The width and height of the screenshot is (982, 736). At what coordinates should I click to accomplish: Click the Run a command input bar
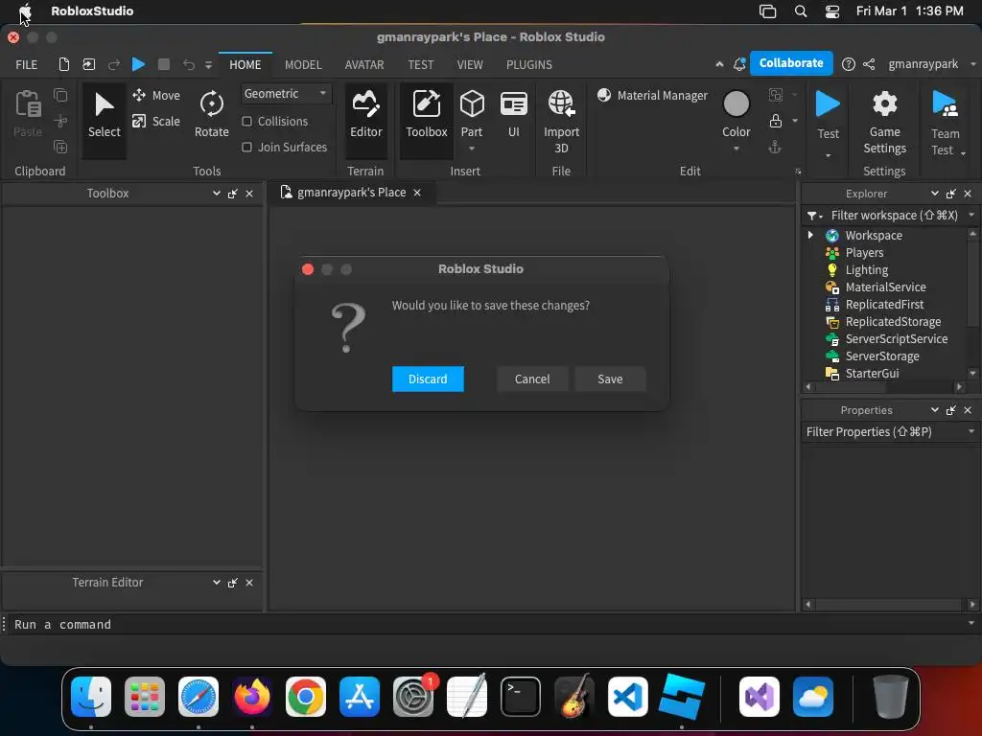tap(491, 624)
